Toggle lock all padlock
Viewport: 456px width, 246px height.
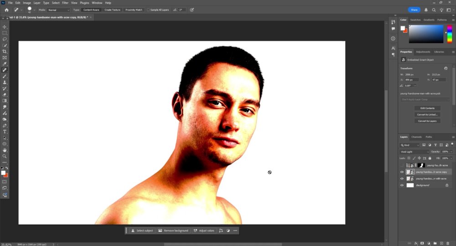click(x=430, y=158)
